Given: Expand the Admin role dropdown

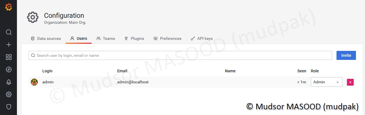Looking at the screenshot, I should click(326, 82).
